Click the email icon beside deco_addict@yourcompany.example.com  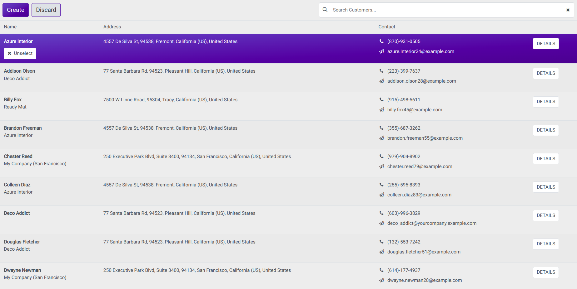pos(381,223)
